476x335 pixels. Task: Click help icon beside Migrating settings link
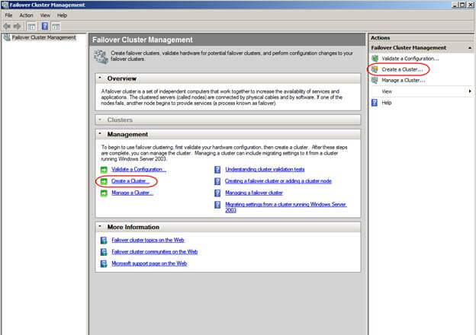tap(217, 205)
